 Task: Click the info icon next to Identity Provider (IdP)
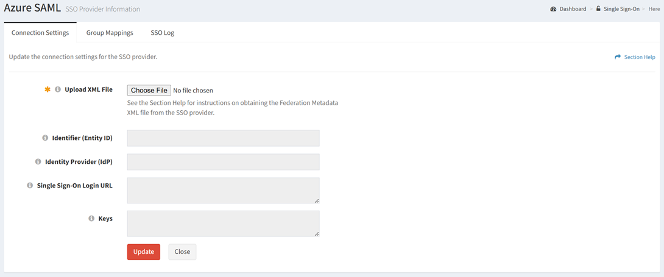click(38, 161)
